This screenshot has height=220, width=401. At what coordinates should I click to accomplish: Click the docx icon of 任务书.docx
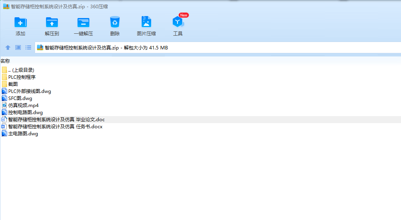pos(4,127)
